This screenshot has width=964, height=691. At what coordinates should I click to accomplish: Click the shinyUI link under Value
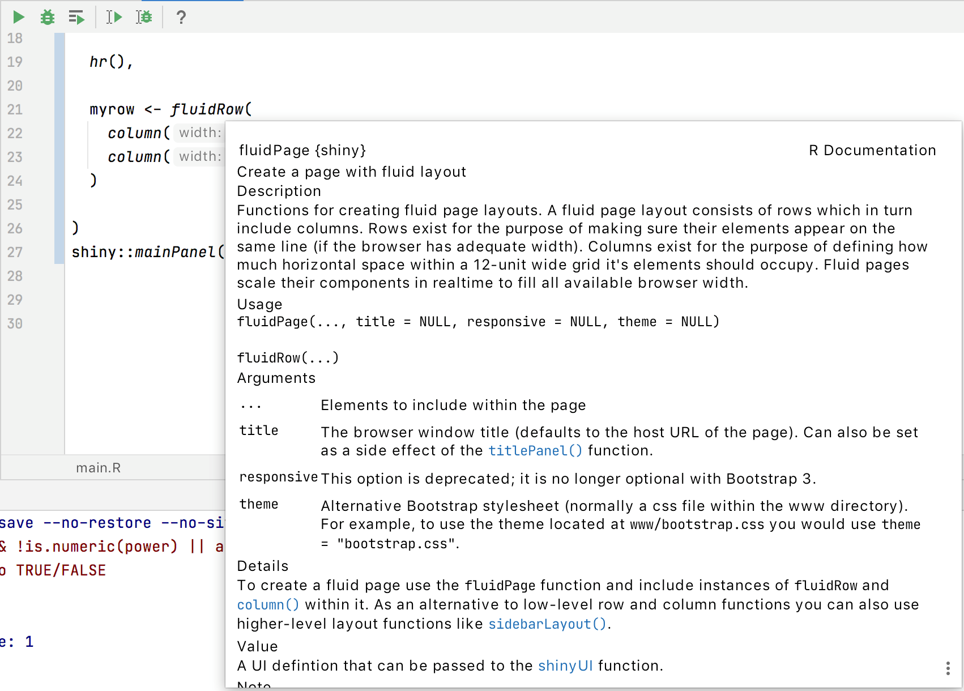coord(565,666)
